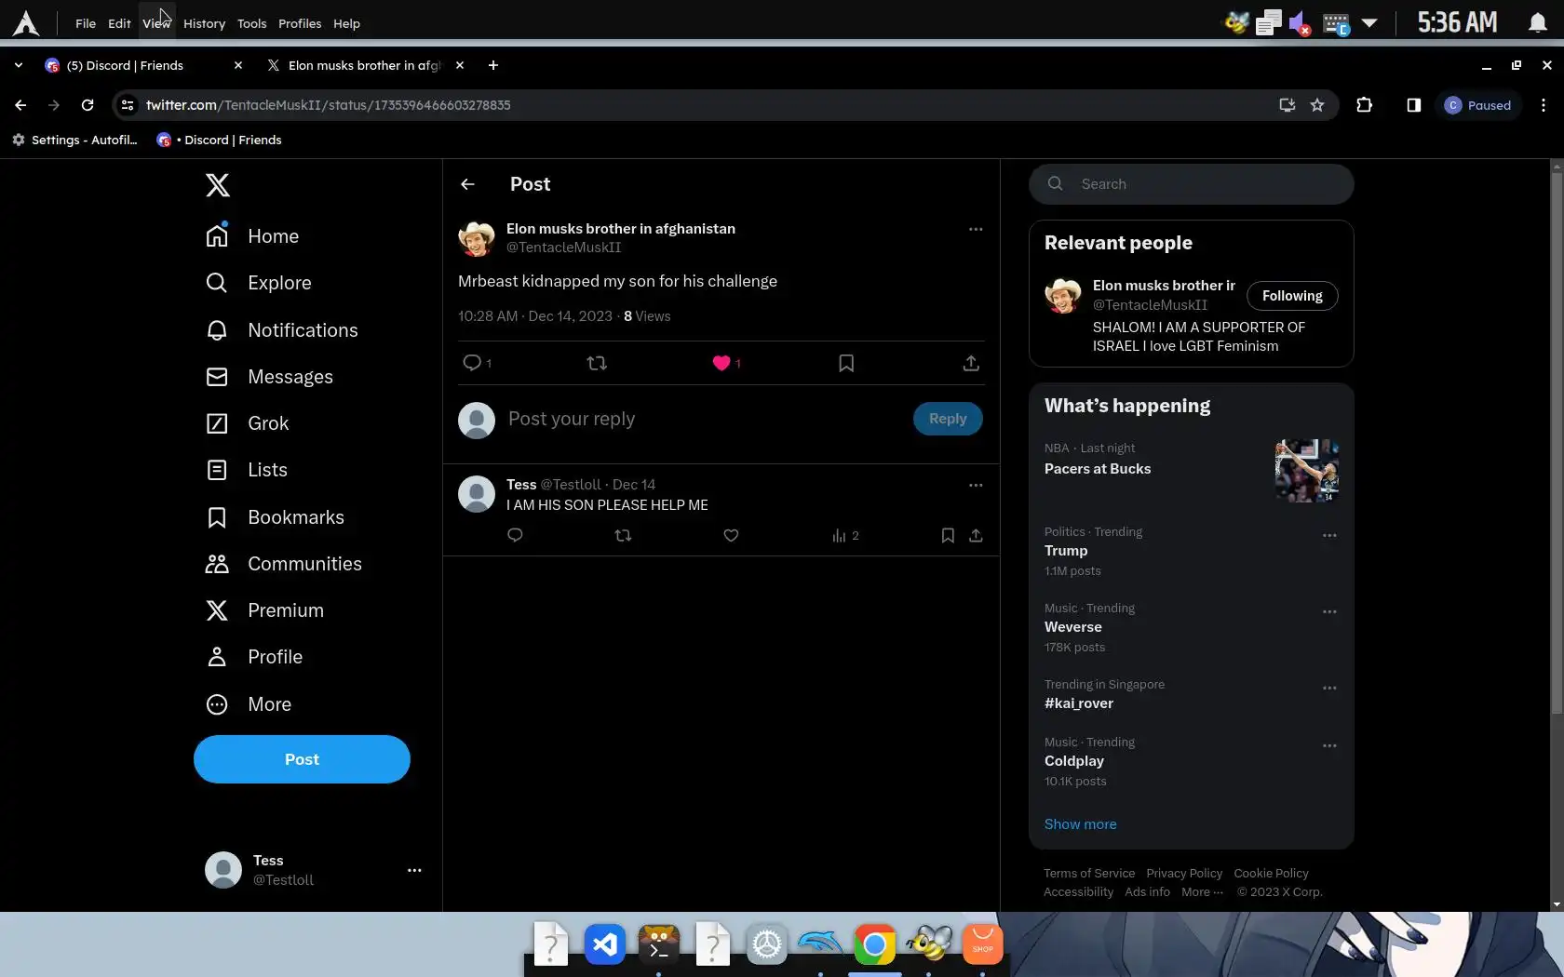Open Terms of Service link
Image resolution: width=1564 pixels, height=977 pixels.
click(1089, 873)
